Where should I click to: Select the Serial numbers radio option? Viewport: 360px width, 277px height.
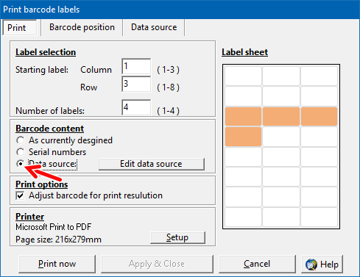click(52, 152)
